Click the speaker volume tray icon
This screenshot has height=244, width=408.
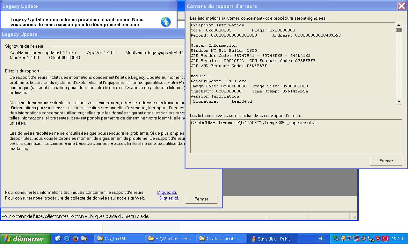click(x=364, y=238)
